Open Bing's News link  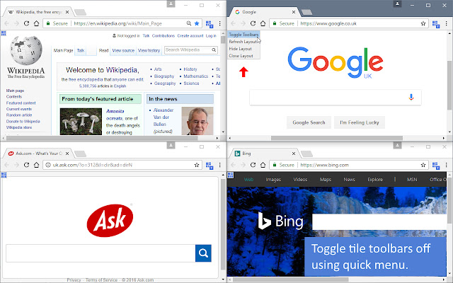349,179
